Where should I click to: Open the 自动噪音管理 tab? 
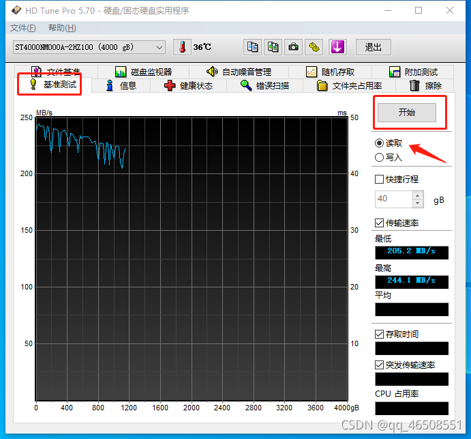[x=239, y=72]
